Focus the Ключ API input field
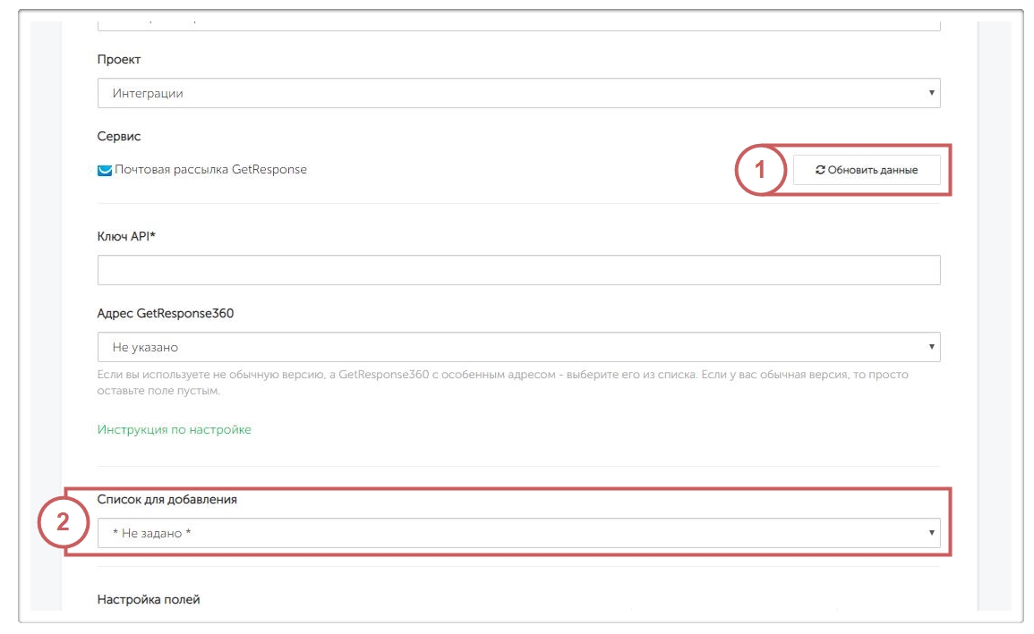 click(517, 270)
